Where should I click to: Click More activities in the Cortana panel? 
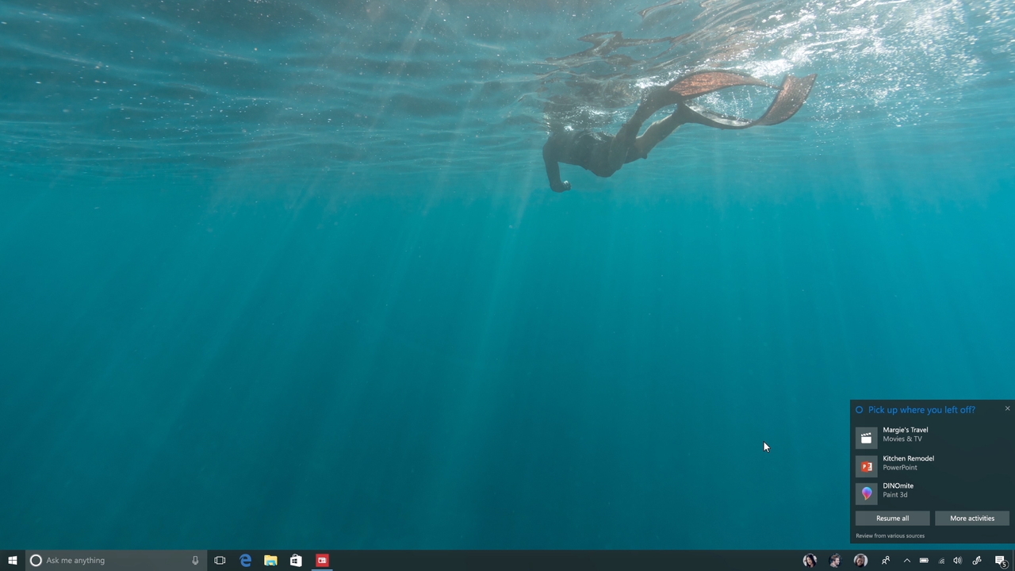[x=972, y=518]
